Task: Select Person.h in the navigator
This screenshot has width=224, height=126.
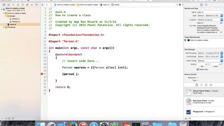Action: [16, 19]
